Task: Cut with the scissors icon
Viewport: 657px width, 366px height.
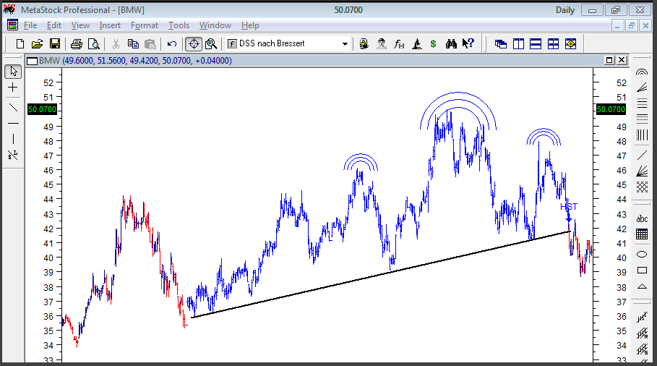Action: tap(116, 43)
